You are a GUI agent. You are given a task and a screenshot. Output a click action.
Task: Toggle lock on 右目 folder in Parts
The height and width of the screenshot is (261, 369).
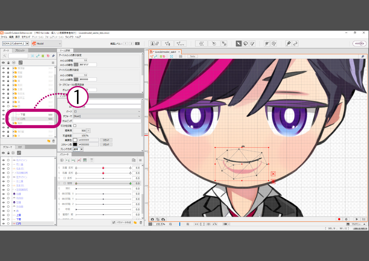click(x=8, y=85)
